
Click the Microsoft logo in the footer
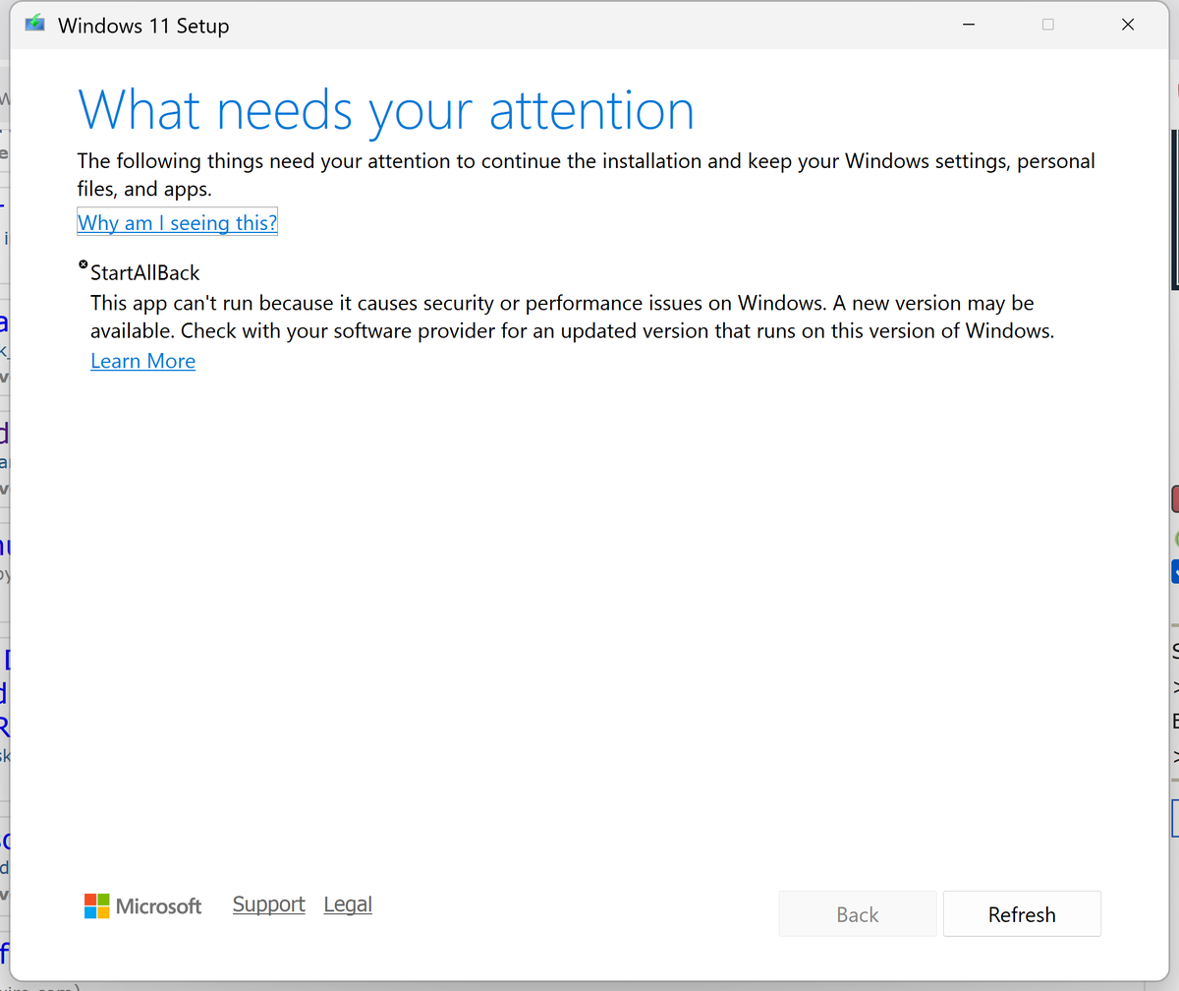pos(143,906)
